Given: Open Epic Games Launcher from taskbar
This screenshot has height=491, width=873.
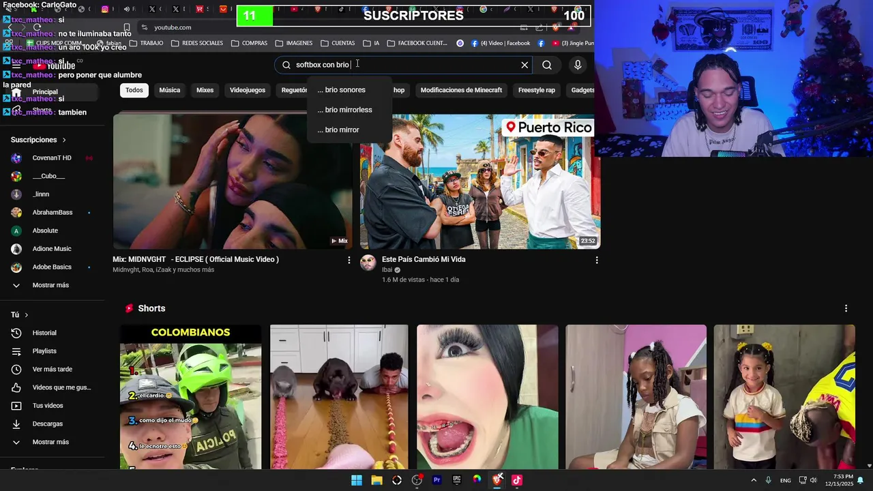Looking at the screenshot, I should [457, 480].
